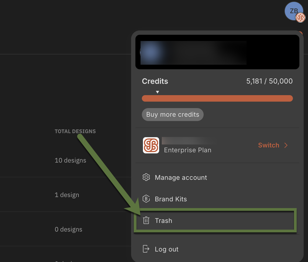This screenshot has width=308, height=262.
Task: Sort by the TOTAL DESIGNS column header
Action: 75,131
